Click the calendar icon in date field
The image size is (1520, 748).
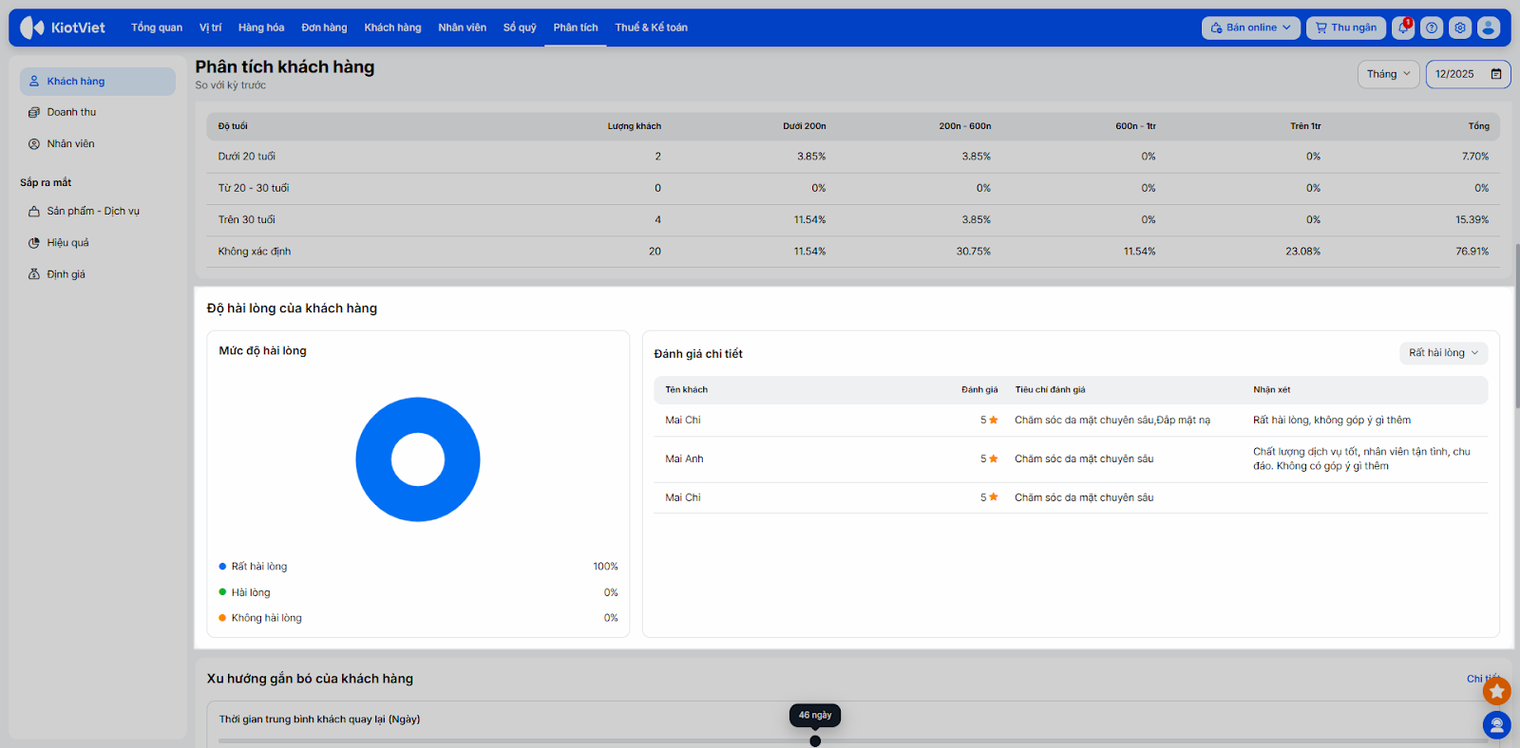pos(1496,74)
